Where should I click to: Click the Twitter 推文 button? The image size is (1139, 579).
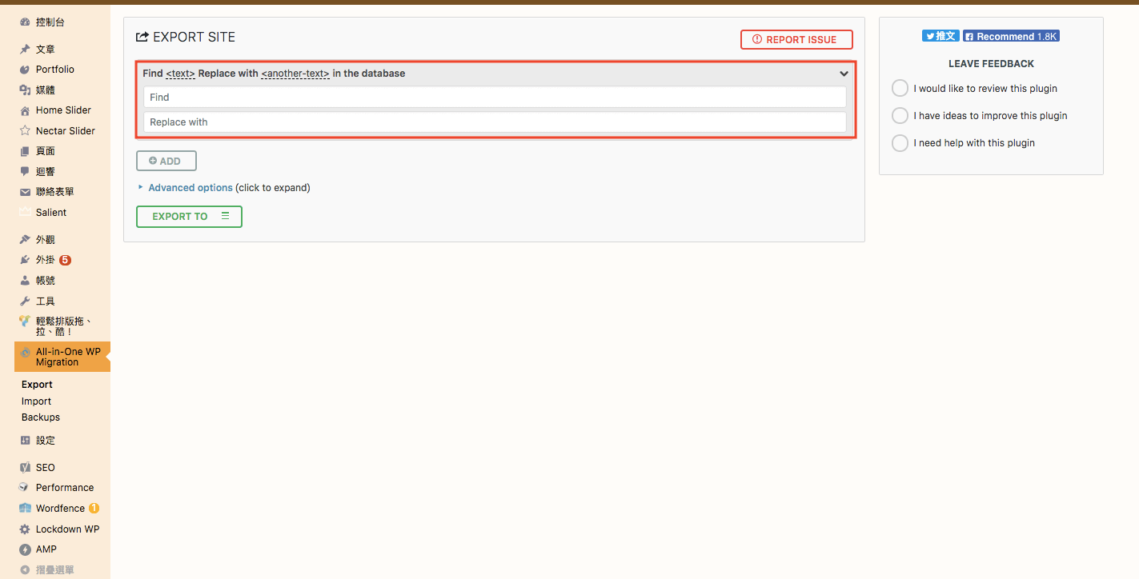coord(940,36)
